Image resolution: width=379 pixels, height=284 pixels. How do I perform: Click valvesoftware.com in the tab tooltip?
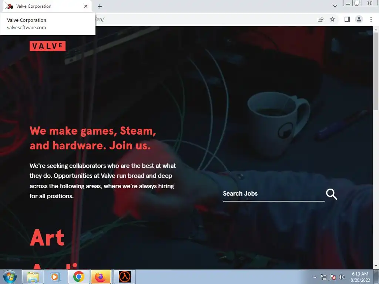26,27
